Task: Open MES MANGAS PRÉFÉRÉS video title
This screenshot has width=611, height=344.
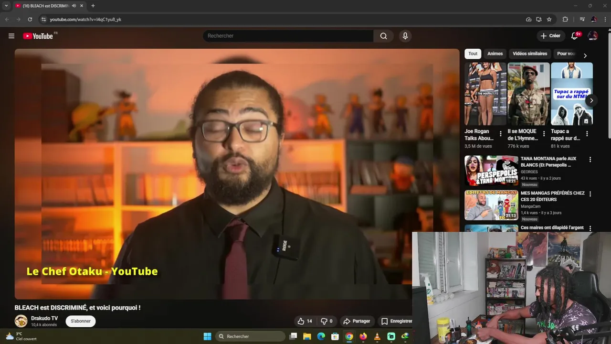Action: coord(552,196)
